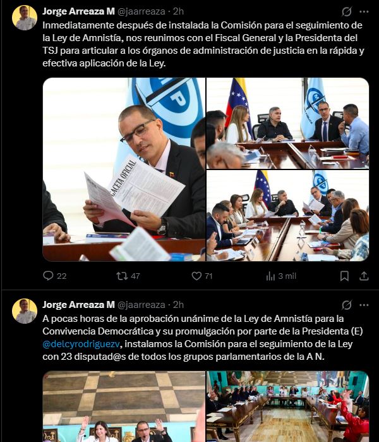
Task: Open second tweet's wide hall meeting photo
Action: click(288, 407)
